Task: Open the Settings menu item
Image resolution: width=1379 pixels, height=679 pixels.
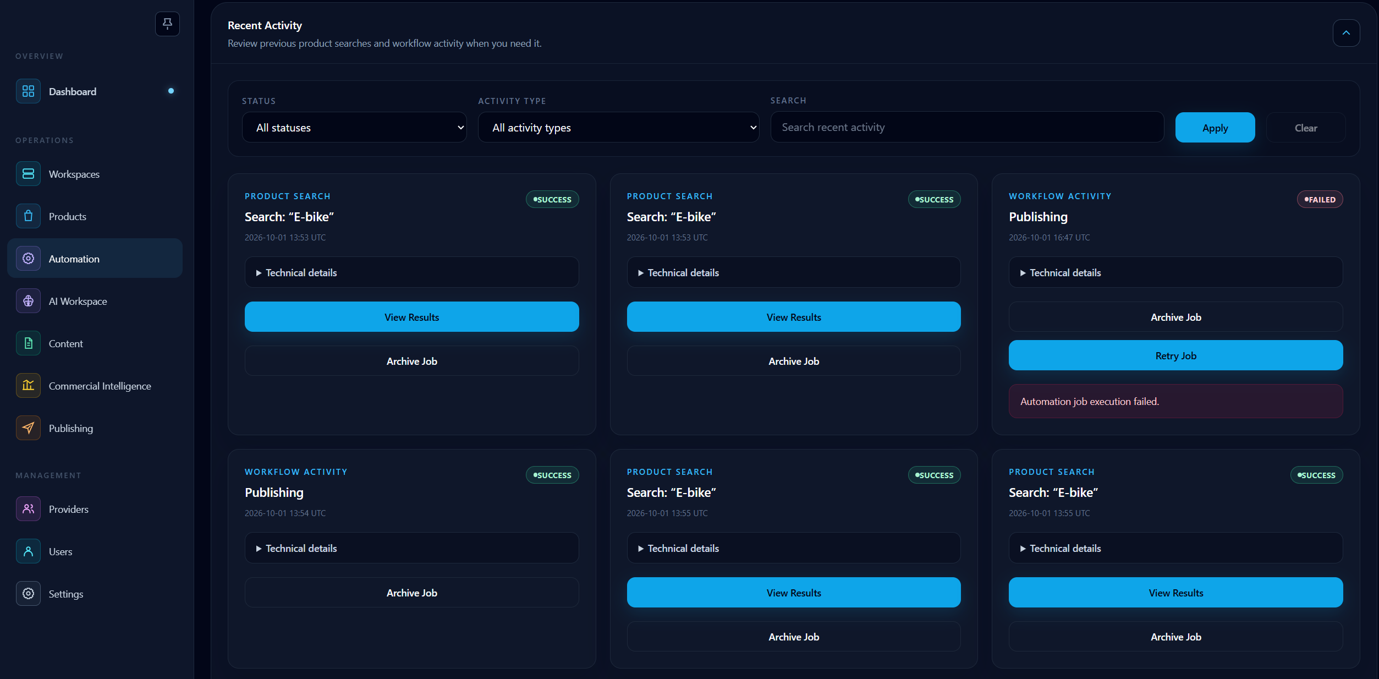Action: 95,594
